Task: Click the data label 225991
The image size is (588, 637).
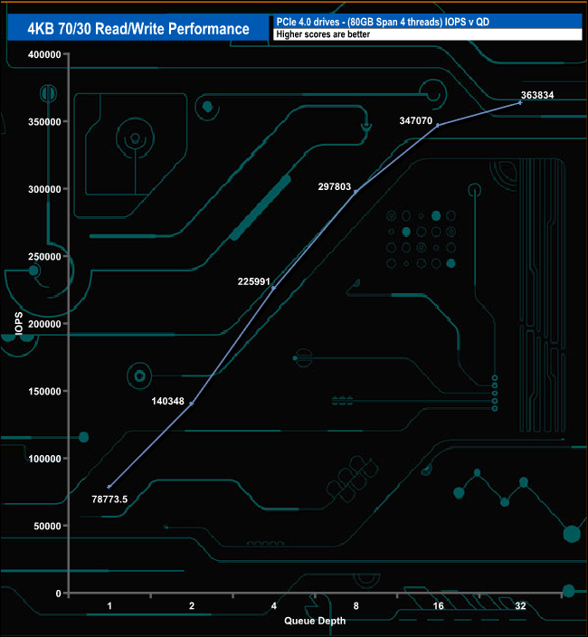Action: [254, 281]
